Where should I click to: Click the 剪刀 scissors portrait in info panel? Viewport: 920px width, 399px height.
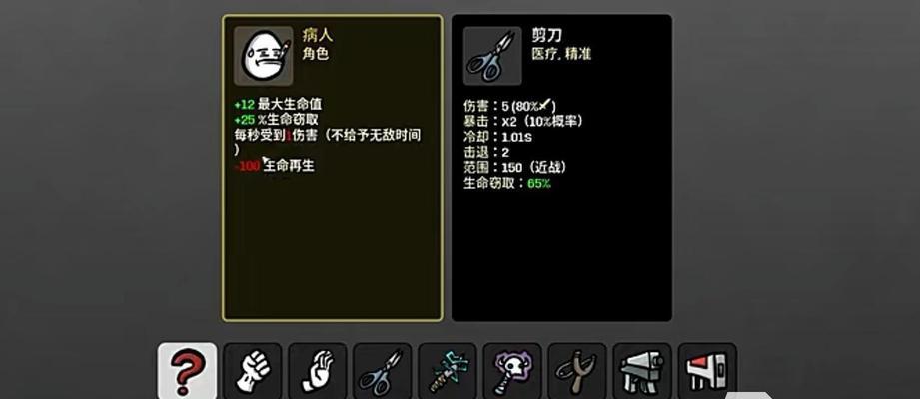pos(492,56)
